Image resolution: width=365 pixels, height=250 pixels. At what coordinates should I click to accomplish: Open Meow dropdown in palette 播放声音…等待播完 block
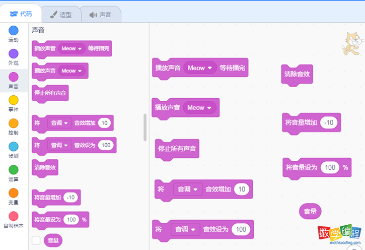pos(71,48)
